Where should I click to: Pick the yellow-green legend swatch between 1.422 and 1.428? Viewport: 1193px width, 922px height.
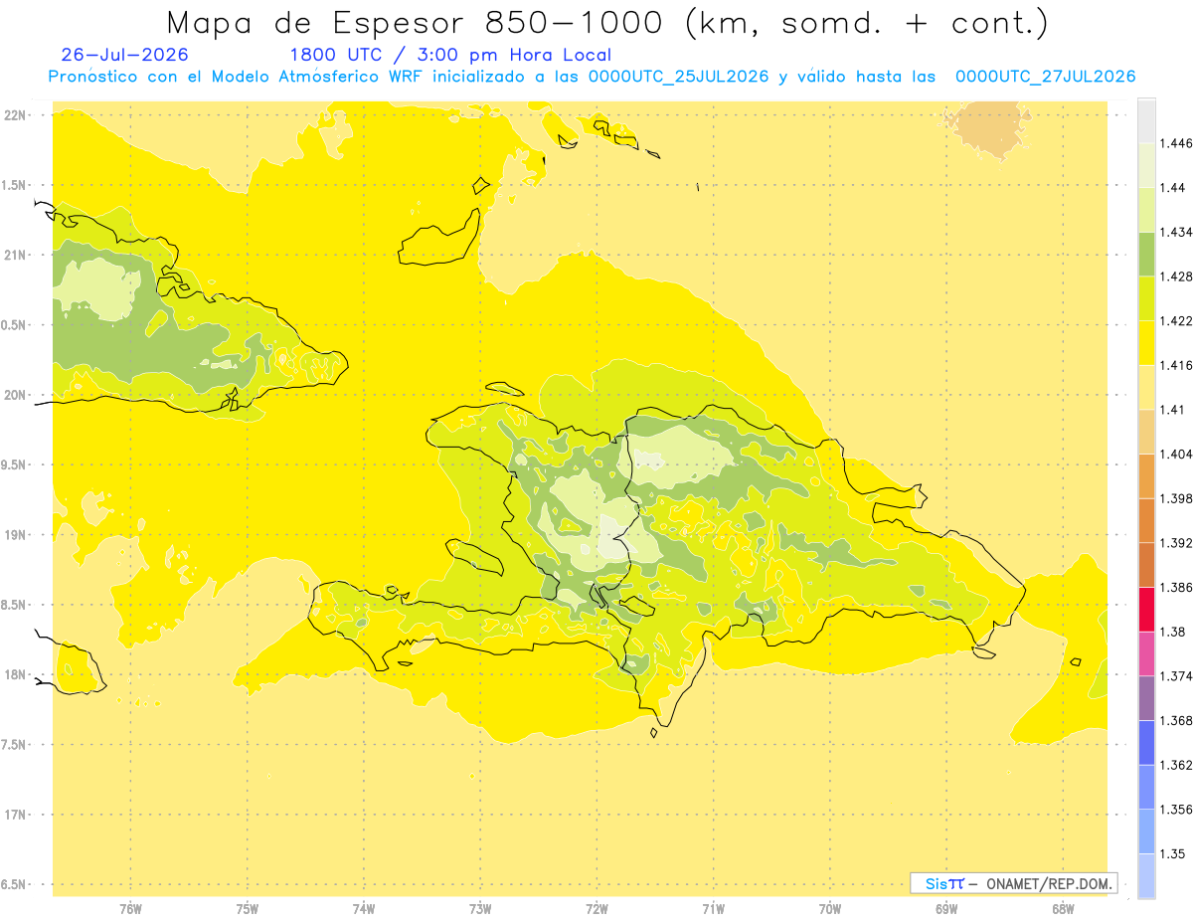click(x=1146, y=298)
